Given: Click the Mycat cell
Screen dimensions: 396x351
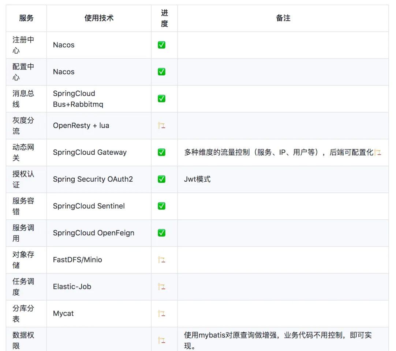Looking at the screenshot, I should pyautogui.click(x=99, y=314).
